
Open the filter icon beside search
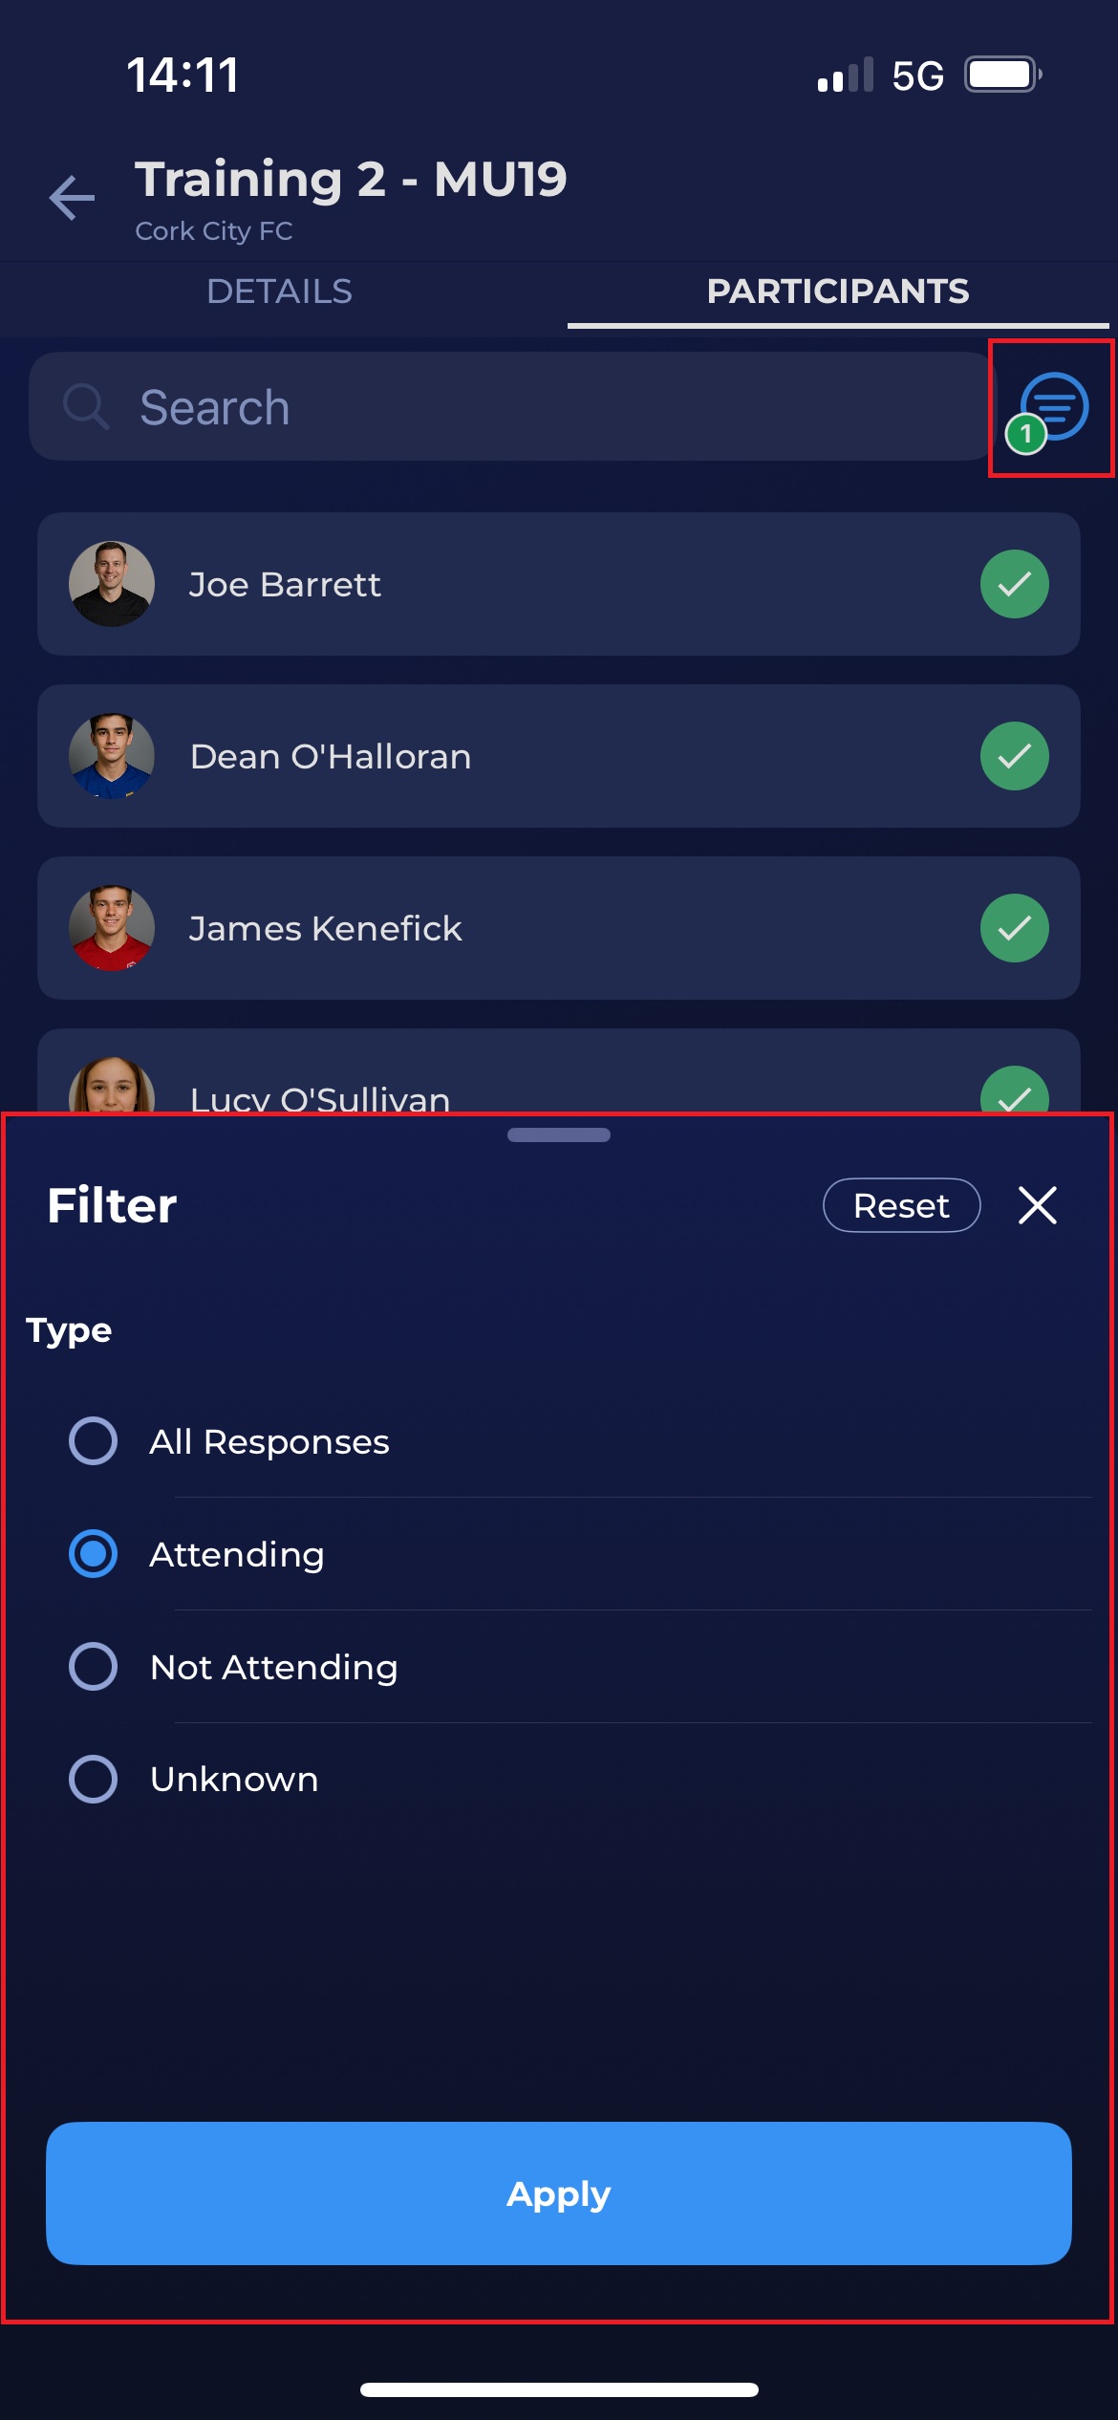click(1053, 408)
